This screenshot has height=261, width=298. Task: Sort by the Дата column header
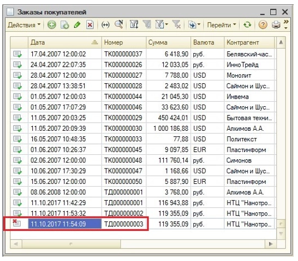64,42
